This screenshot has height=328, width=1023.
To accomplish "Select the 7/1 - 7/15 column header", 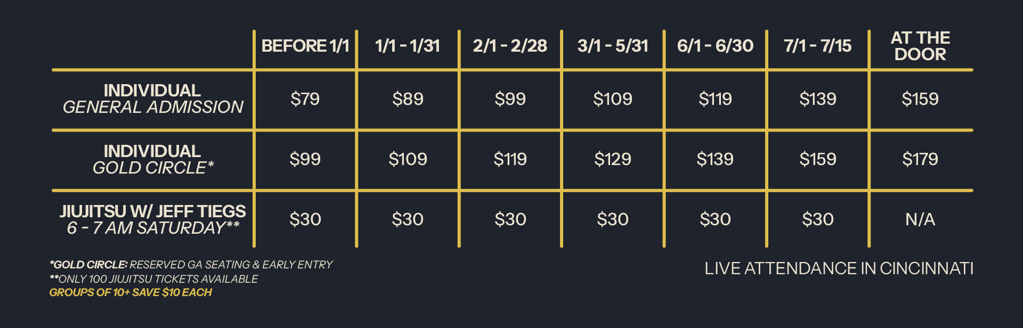I will pyautogui.click(x=817, y=46).
